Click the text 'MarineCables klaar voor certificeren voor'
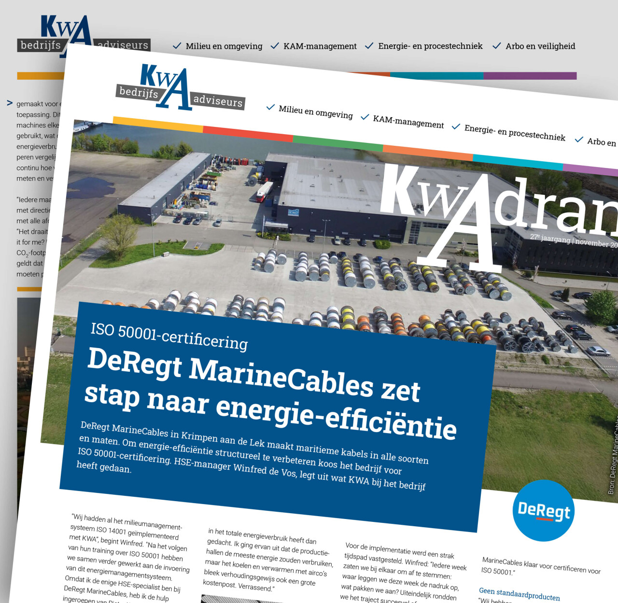 click(x=542, y=565)
